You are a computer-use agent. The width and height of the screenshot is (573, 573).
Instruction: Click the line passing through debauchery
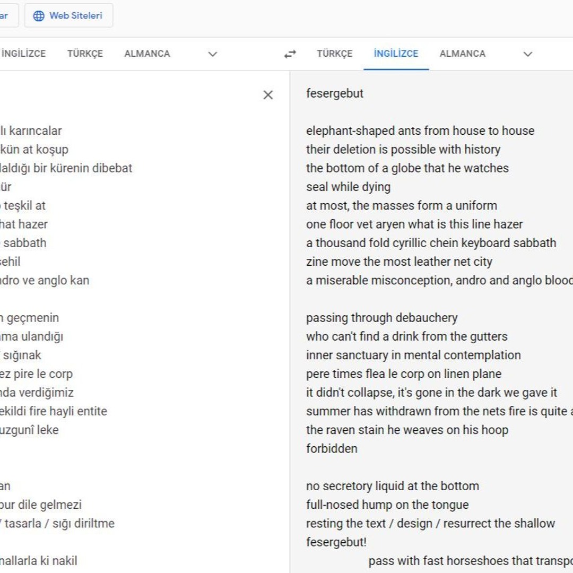(381, 318)
